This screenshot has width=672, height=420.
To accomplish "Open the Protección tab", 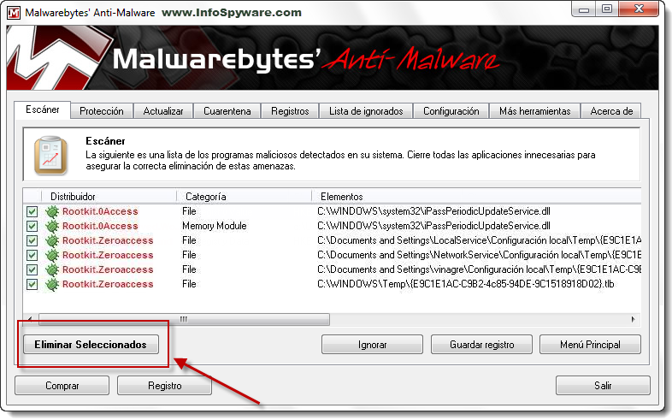I will click(x=102, y=111).
